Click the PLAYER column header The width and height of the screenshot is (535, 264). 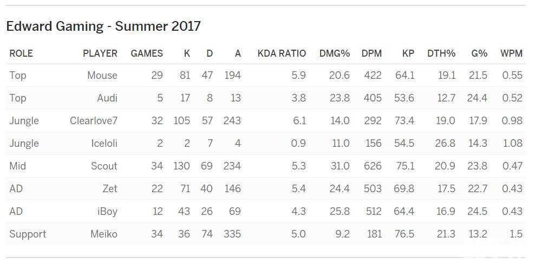[100, 53]
